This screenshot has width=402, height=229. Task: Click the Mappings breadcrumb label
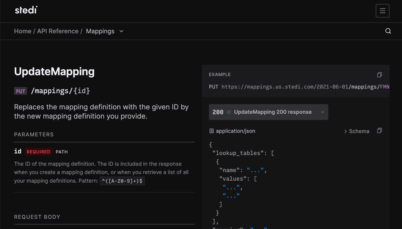(x=100, y=31)
